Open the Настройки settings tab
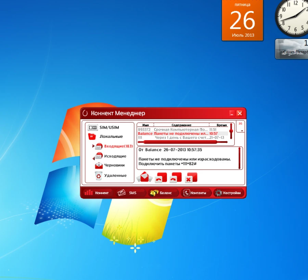The image size is (308, 280). [x=229, y=193]
